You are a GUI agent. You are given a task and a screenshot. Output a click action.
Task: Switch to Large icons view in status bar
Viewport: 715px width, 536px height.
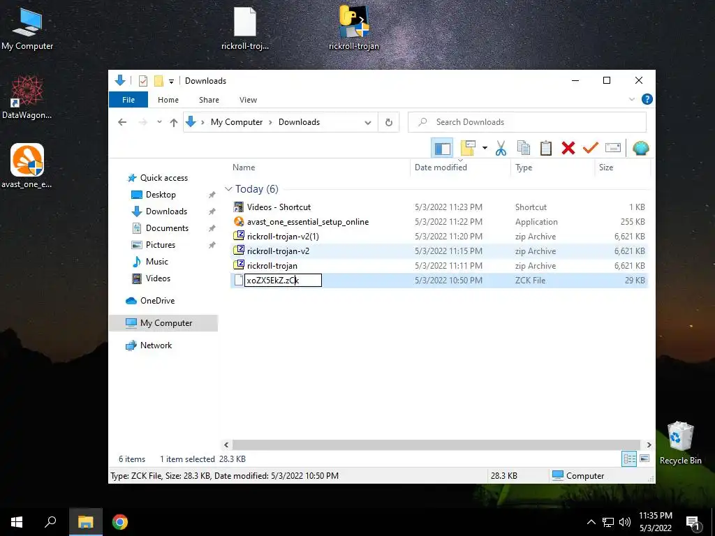click(x=644, y=459)
